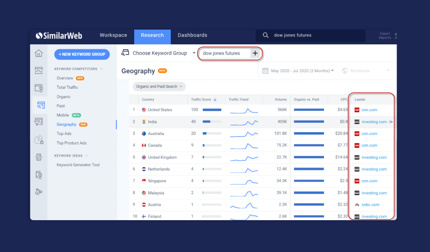This screenshot has width=430, height=252.
Task: Open the locked pie chart sidebar section
Action: [39, 140]
